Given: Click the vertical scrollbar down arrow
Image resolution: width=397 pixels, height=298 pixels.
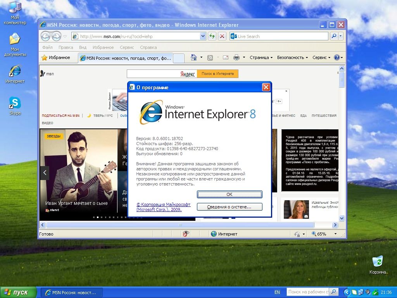Looking at the screenshot, I should (x=342, y=218).
